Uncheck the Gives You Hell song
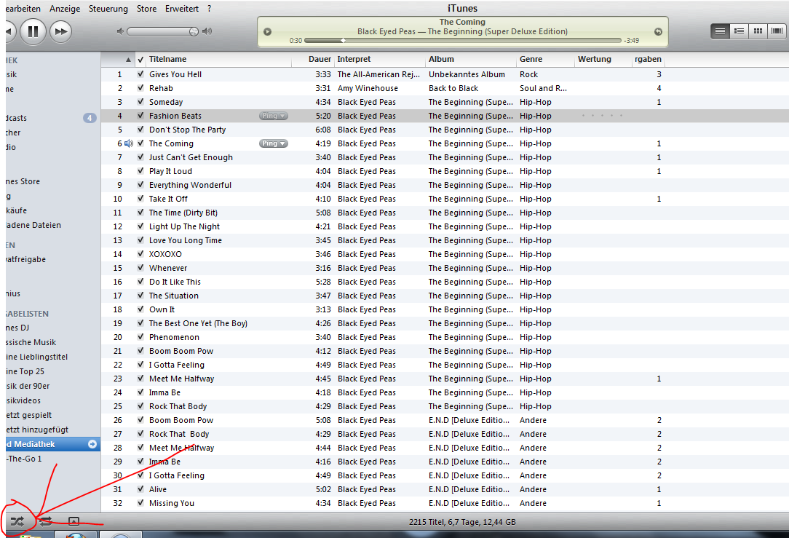 point(140,74)
